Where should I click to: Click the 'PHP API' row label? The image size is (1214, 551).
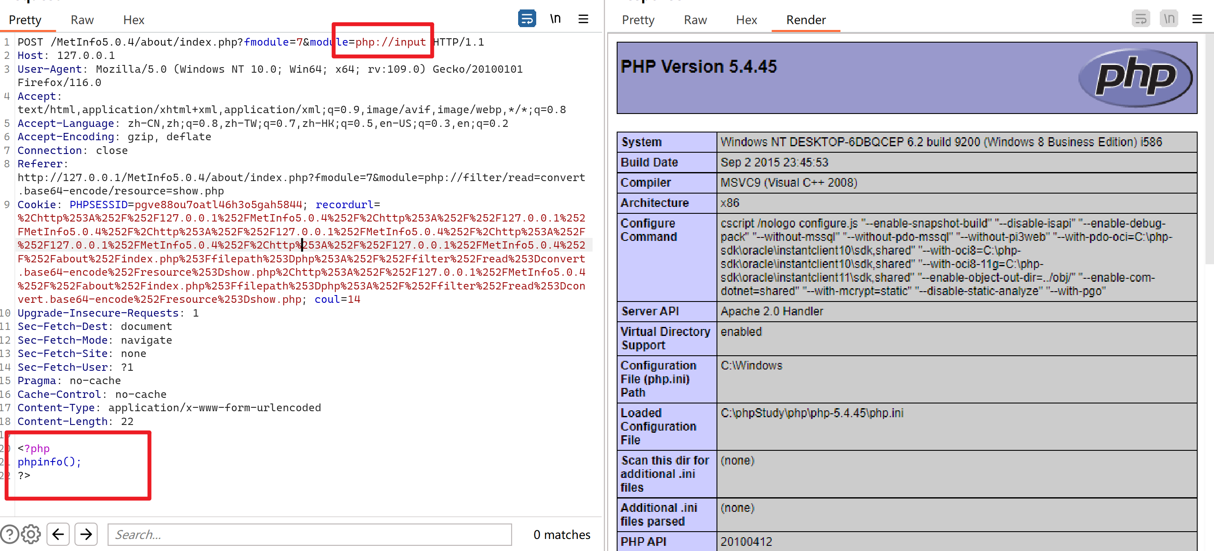tap(643, 541)
